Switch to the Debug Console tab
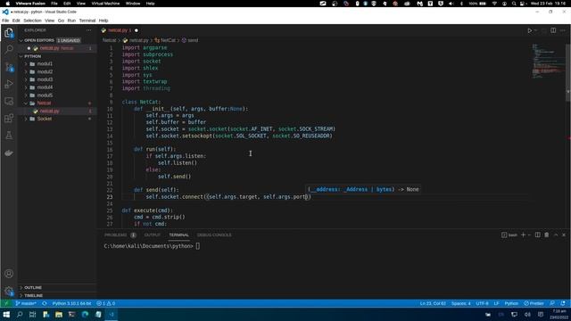The width and height of the screenshot is (571, 321). click(x=214, y=235)
